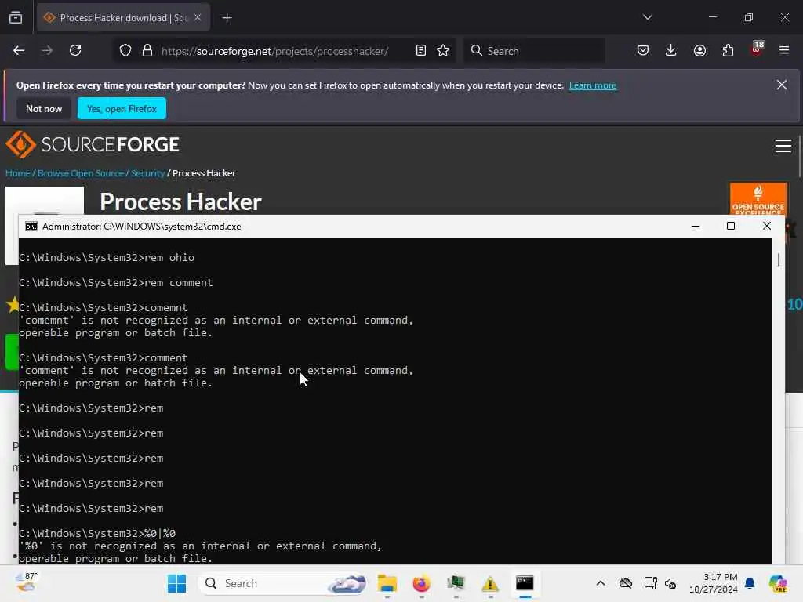Click the muted volume tray icon
Viewport: 803px width, 602px height.
pyautogui.click(x=670, y=583)
